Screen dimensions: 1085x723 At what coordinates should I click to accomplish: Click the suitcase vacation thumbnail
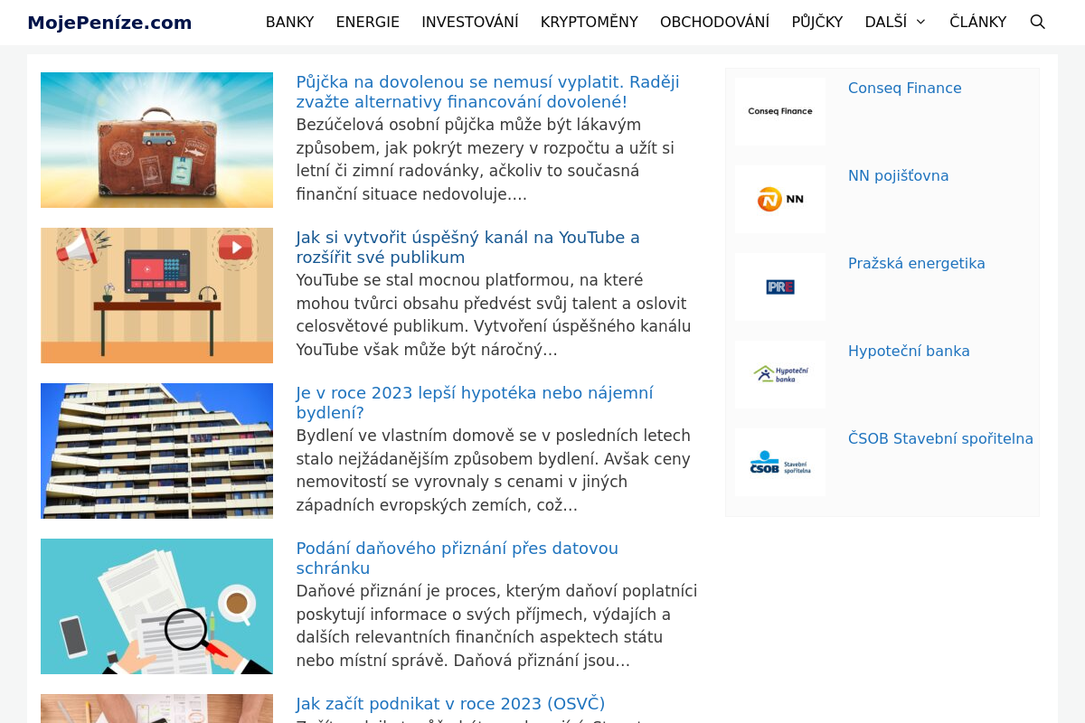point(156,140)
